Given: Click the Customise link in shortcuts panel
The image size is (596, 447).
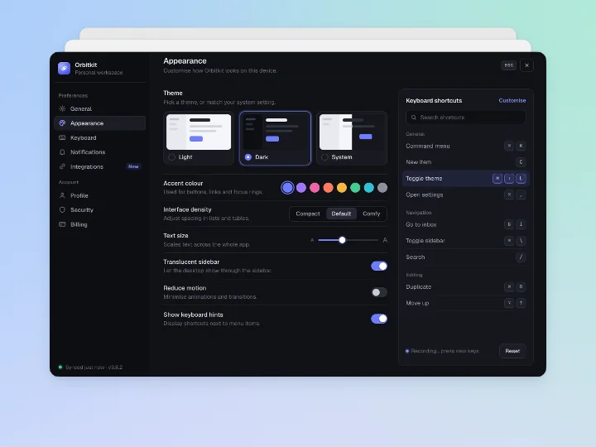Looking at the screenshot, I should point(512,100).
